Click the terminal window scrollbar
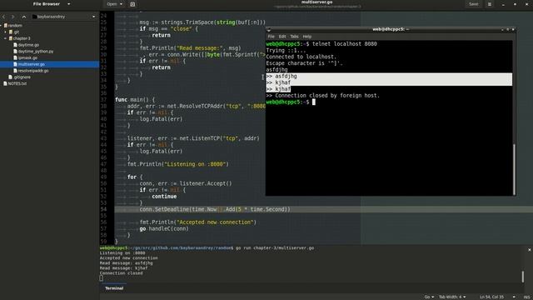This screenshot has height=300, width=533. tap(514, 169)
